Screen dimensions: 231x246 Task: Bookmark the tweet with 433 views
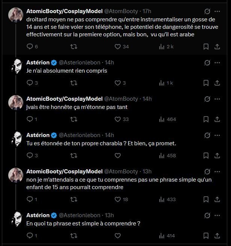pyautogui.click(x=206, y=200)
